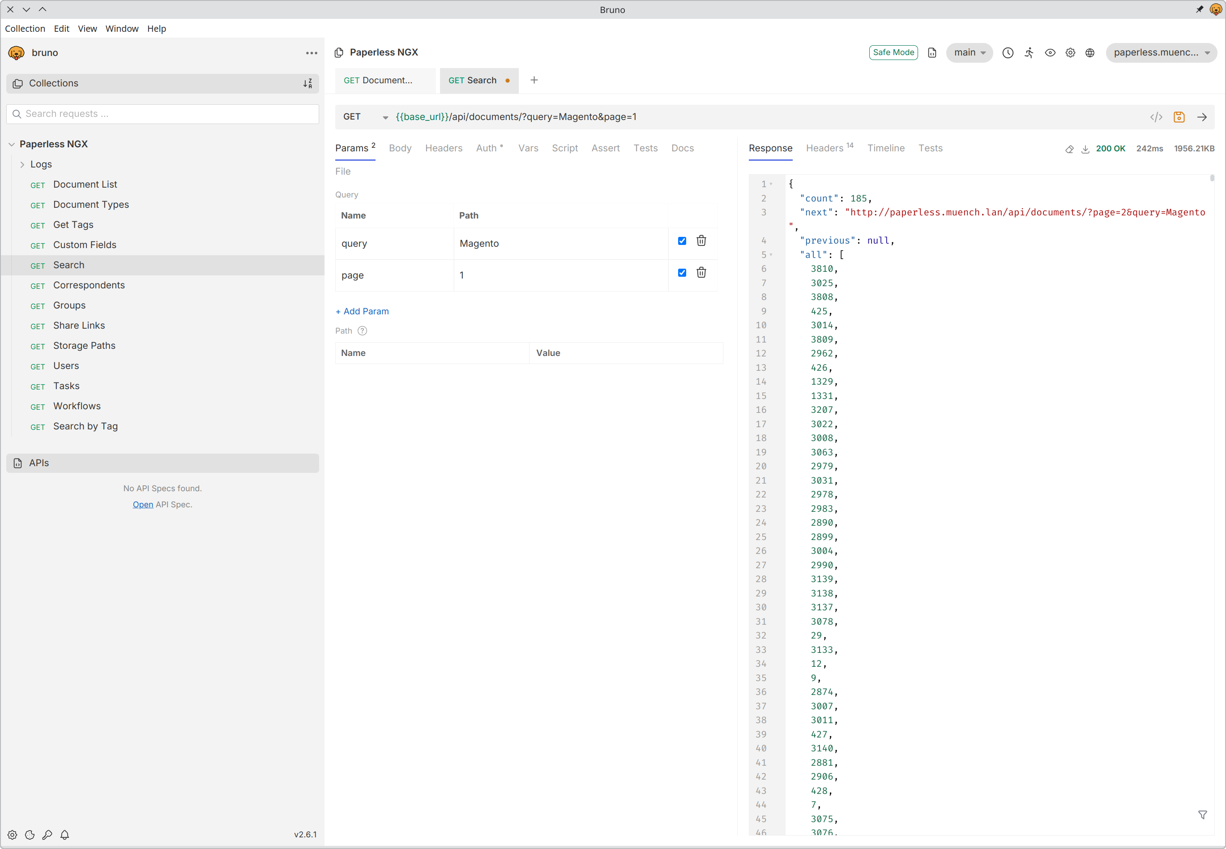Fold response JSON at line 1
Screen dimensions: 1226x849
[x=771, y=184]
